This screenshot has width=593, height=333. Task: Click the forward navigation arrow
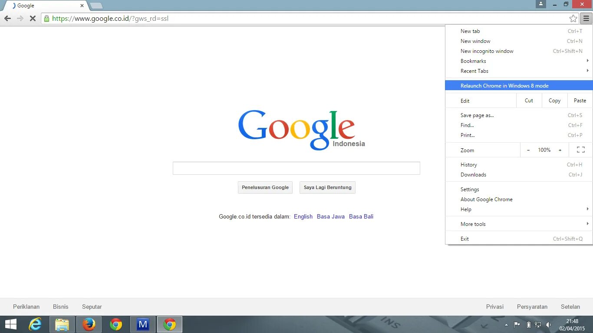click(x=20, y=19)
